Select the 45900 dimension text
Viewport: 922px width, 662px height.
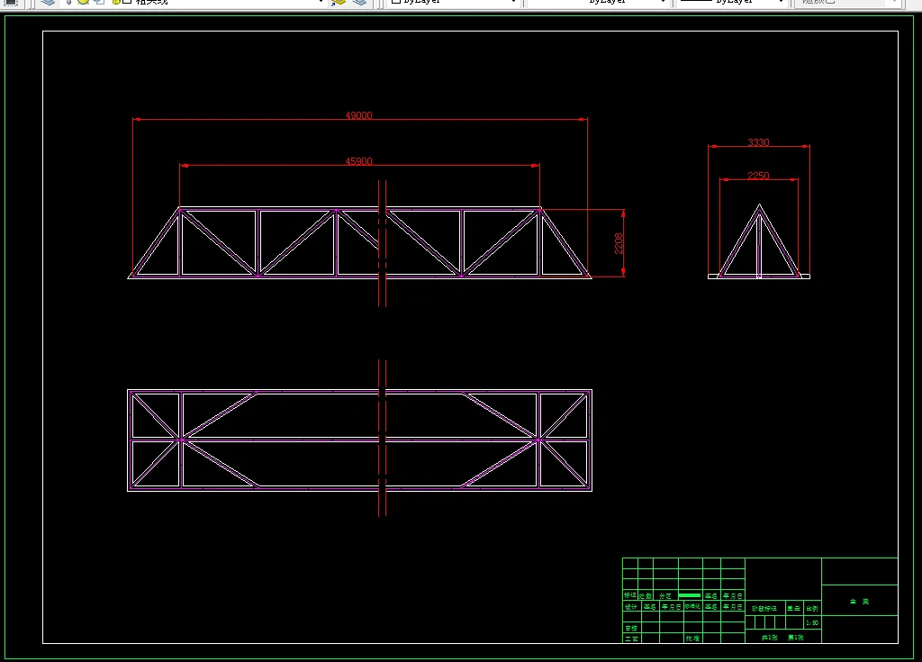pyautogui.click(x=358, y=161)
